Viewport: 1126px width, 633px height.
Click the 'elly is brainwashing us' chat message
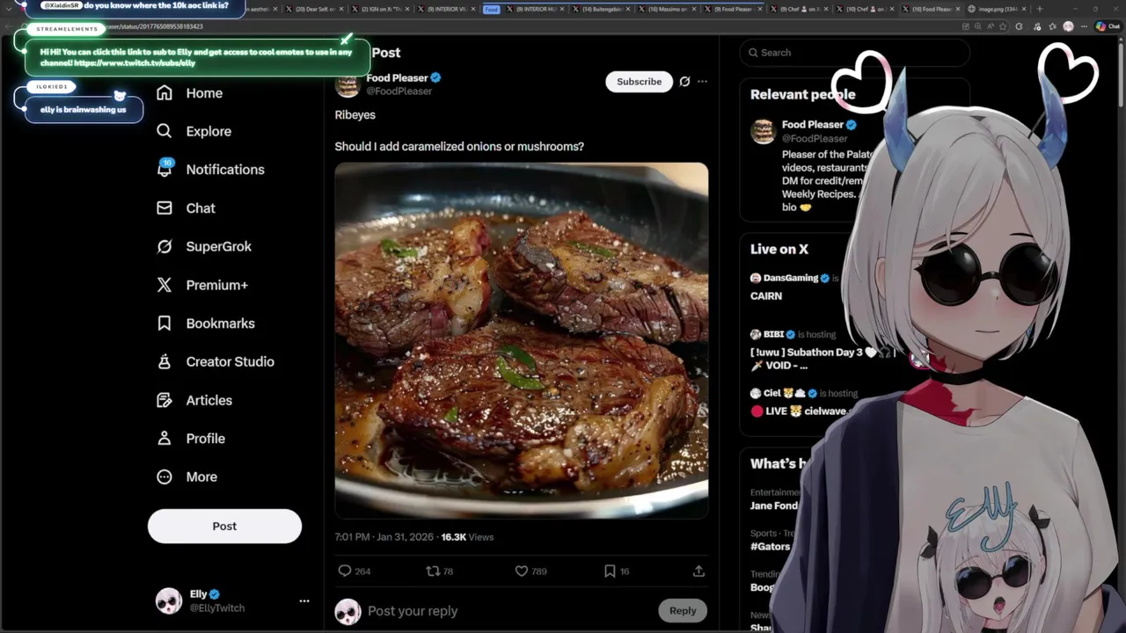point(84,109)
